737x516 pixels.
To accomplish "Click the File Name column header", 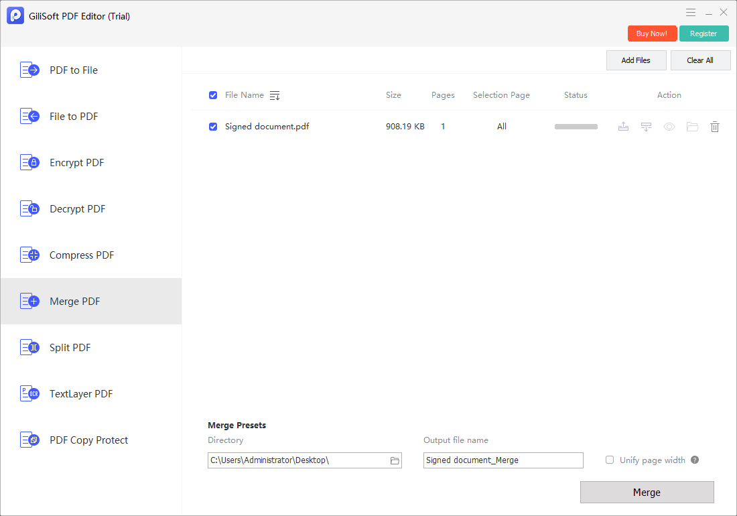I will click(245, 95).
